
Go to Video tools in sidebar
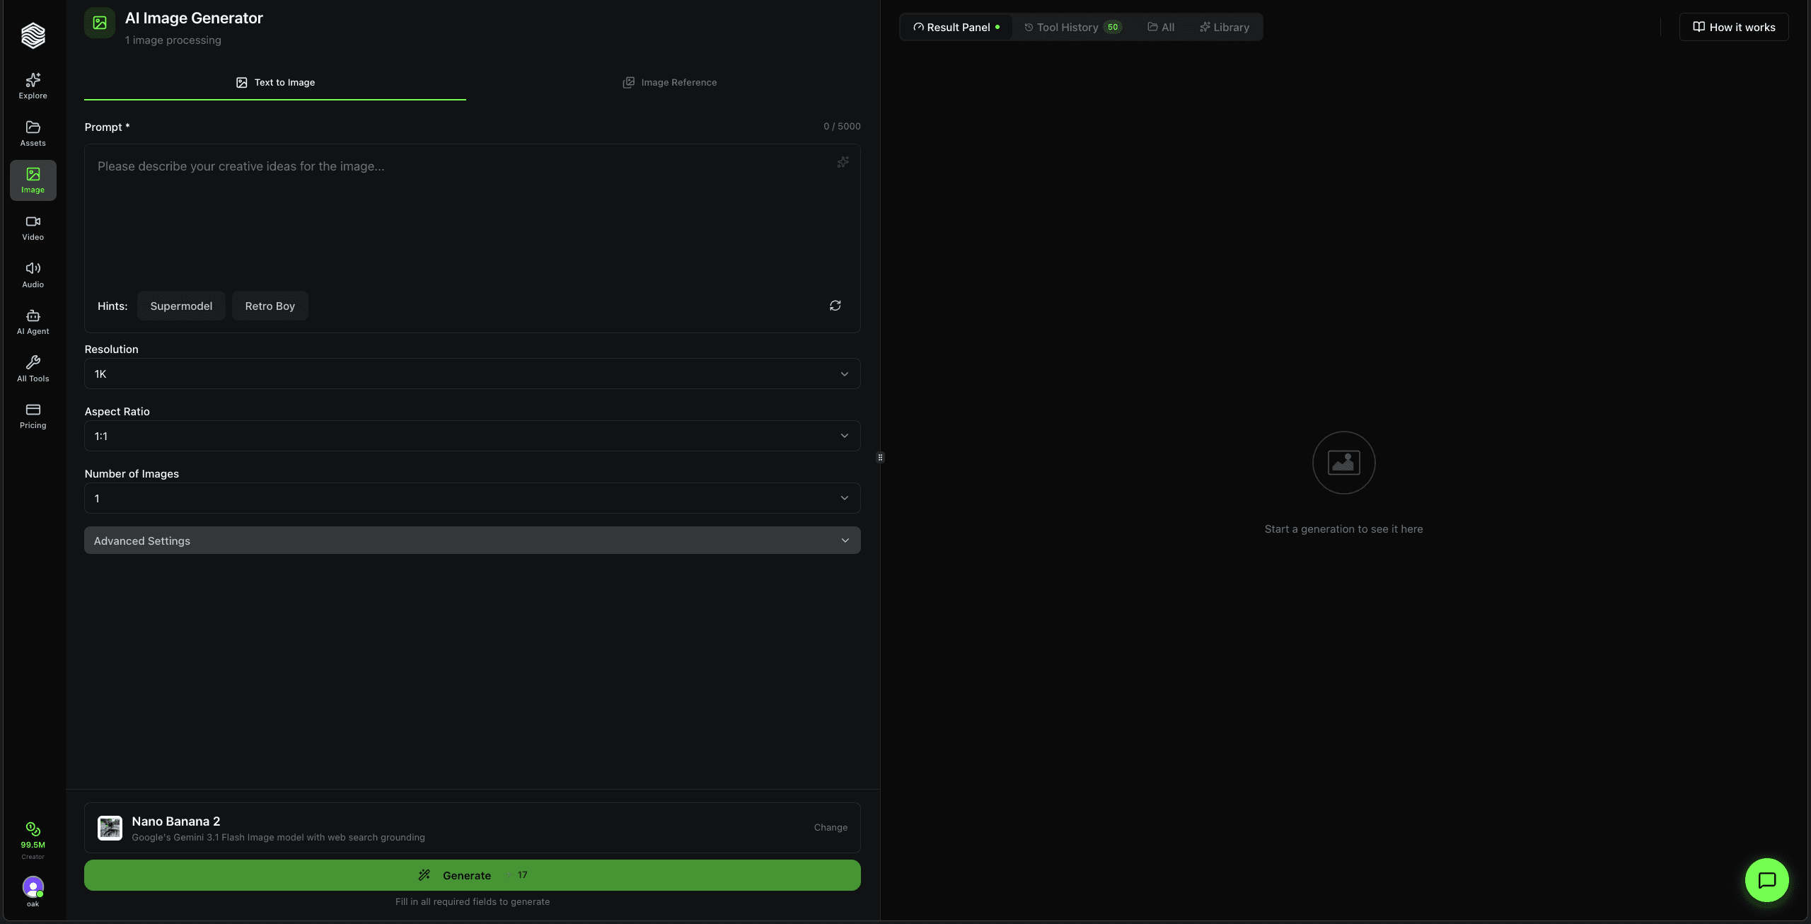pos(33,227)
